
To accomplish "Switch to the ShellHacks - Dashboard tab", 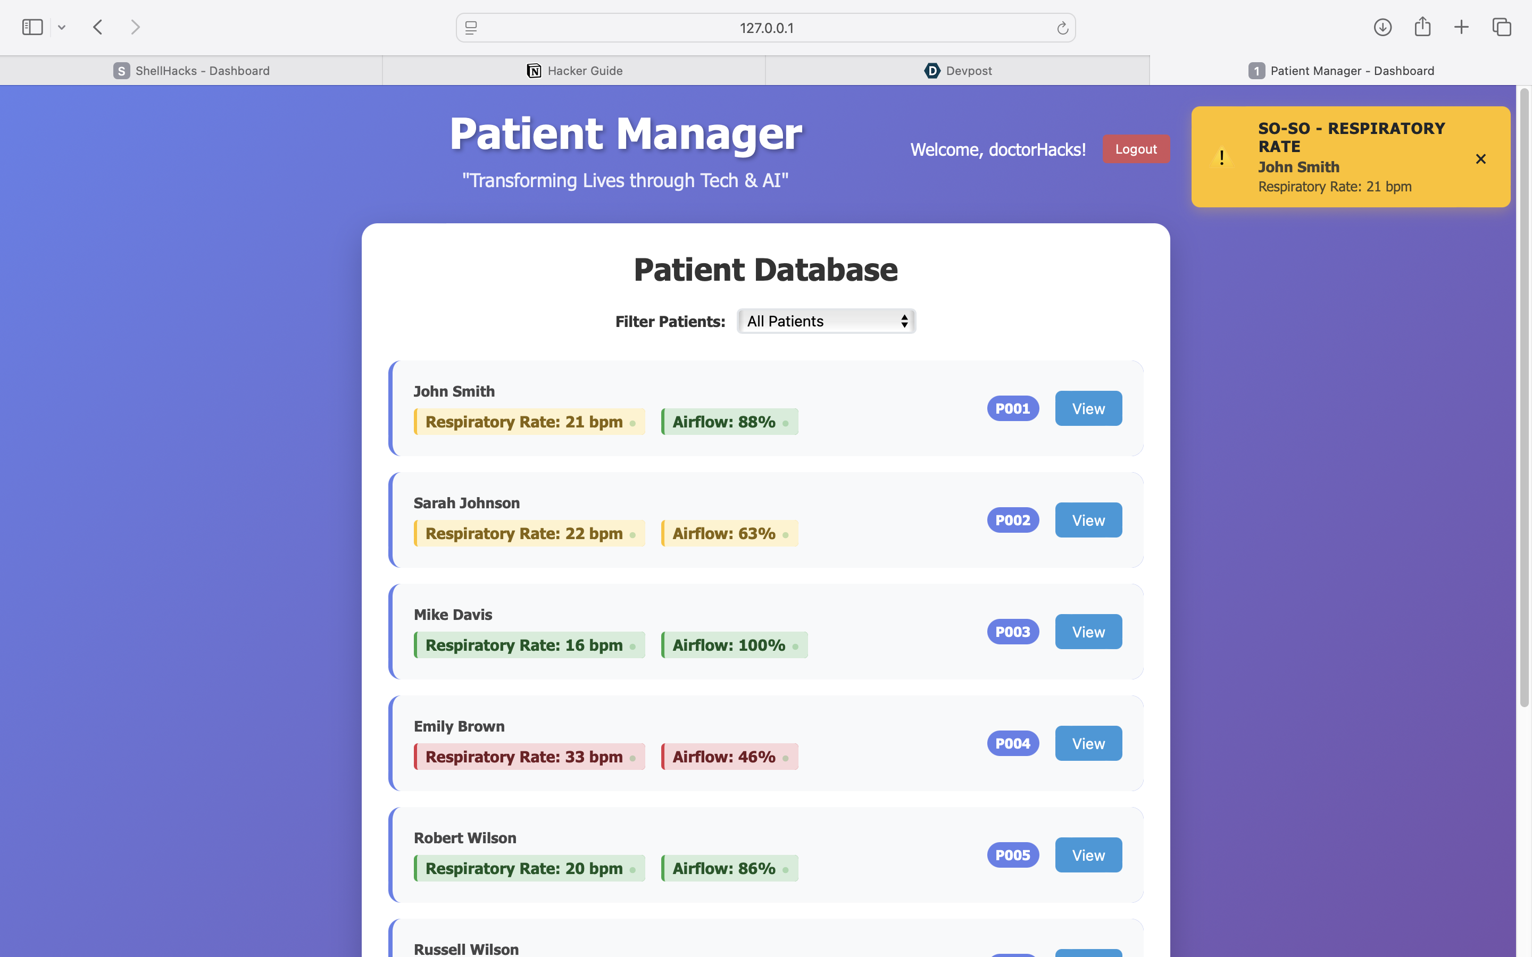I will pos(191,71).
